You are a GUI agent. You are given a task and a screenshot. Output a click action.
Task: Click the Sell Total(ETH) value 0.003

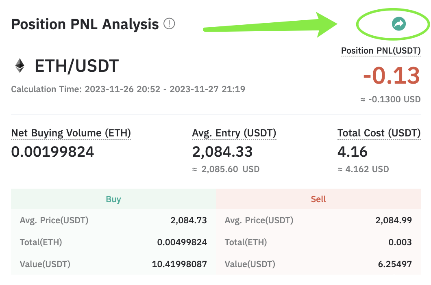point(400,242)
